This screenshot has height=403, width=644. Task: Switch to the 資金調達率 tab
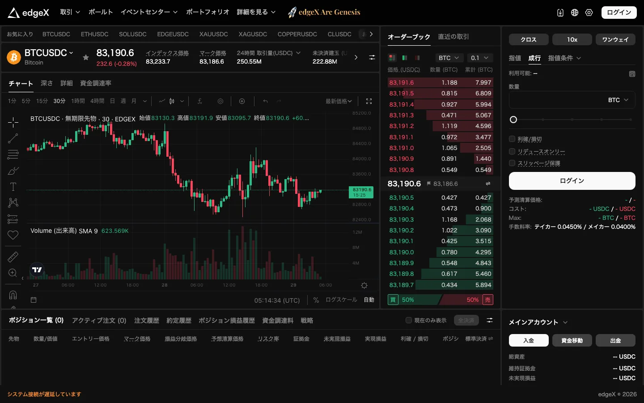pyautogui.click(x=96, y=83)
